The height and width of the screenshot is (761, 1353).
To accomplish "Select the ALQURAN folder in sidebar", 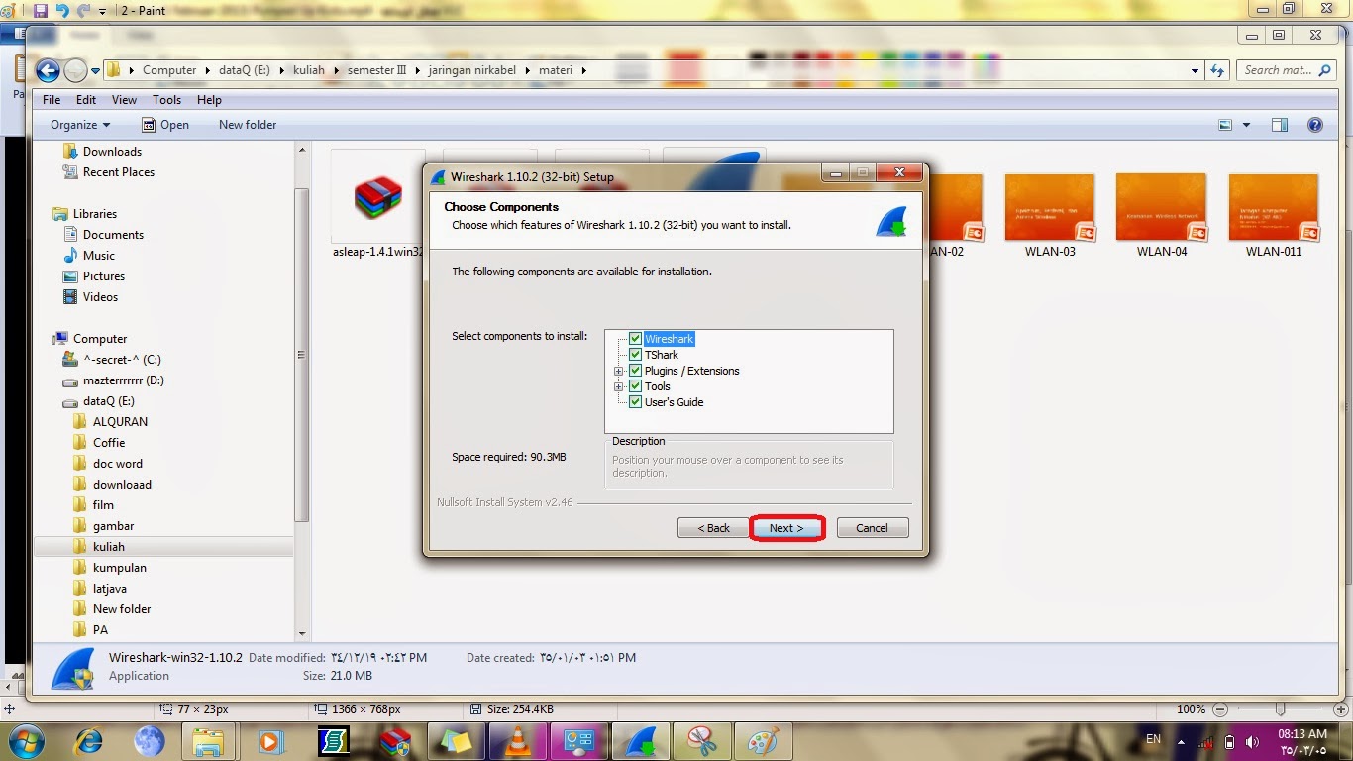I will [120, 422].
